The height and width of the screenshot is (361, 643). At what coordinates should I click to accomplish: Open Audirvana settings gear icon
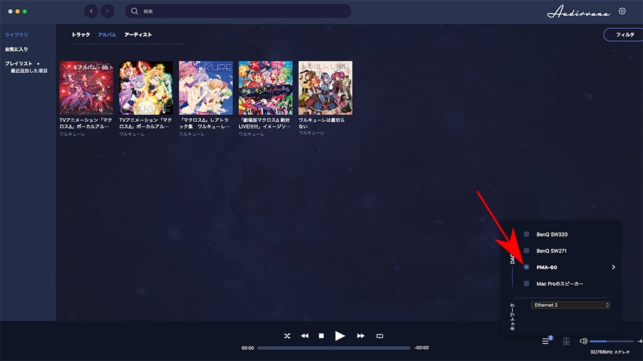622,11
